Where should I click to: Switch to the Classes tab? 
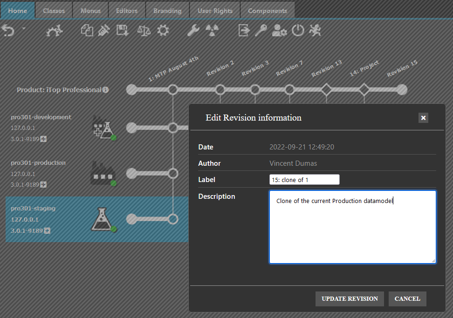coord(54,9)
